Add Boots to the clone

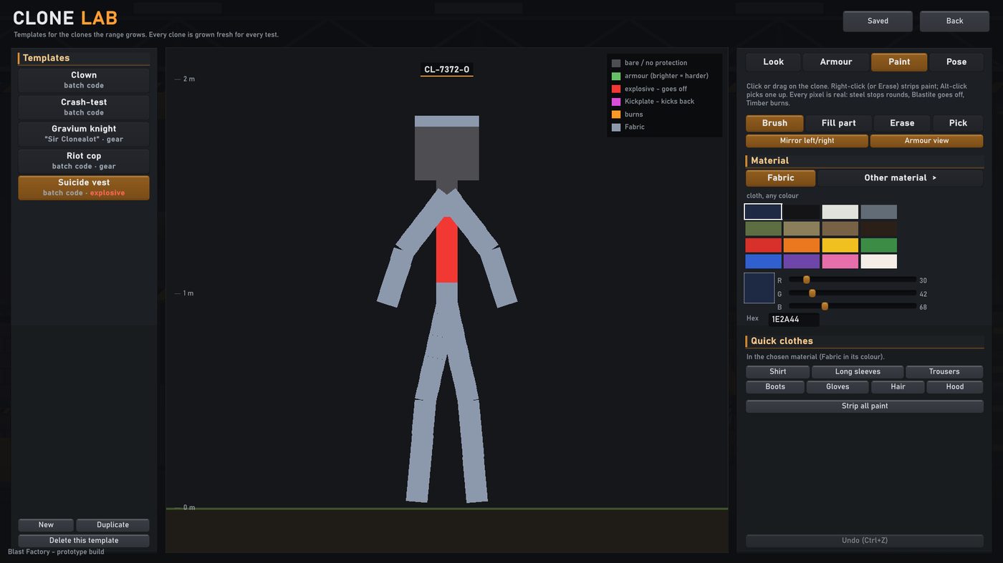[x=775, y=387]
